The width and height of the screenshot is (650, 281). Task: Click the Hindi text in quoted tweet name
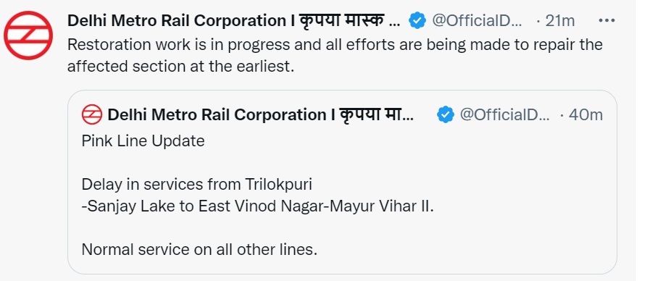tap(376, 114)
